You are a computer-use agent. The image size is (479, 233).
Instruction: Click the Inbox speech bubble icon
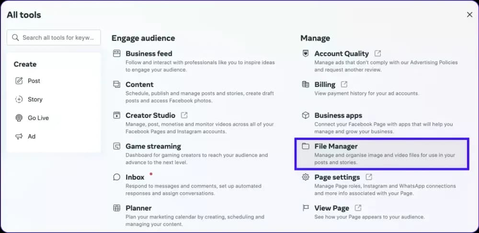click(x=116, y=177)
